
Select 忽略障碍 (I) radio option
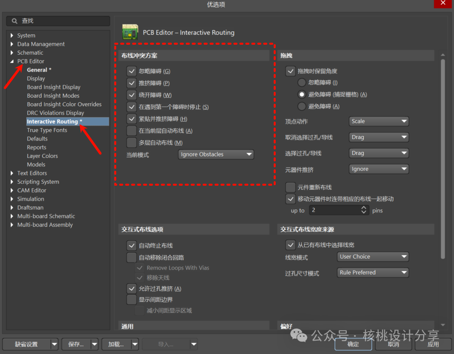click(302, 82)
